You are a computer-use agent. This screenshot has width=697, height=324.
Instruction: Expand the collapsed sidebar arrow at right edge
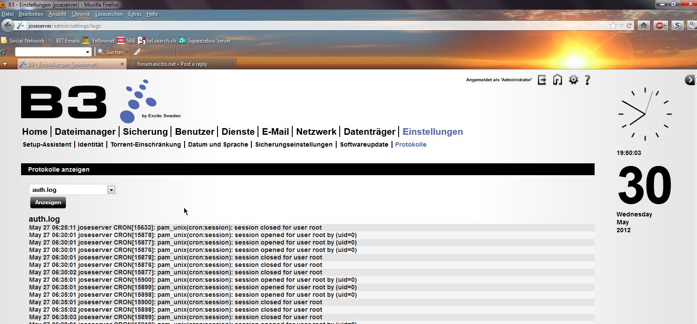coord(690,80)
